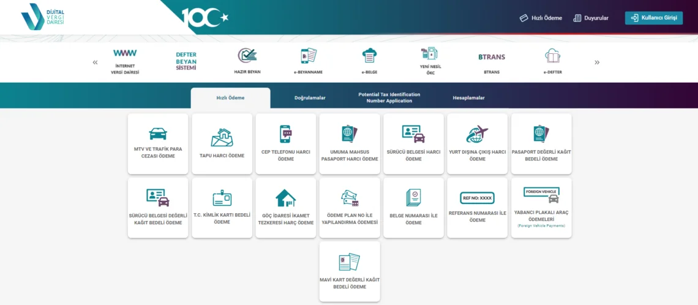Click the Kullanıcı Girişi login button
Screen dimensions: 698x305
click(653, 18)
